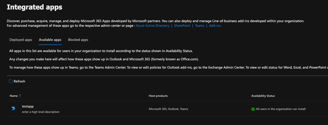The width and height of the screenshot is (328, 125).
Task: Open the Blocked apps tab
Action: (78, 40)
